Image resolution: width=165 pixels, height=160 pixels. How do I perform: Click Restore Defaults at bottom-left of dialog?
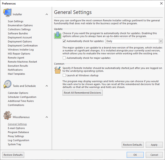point(13,155)
